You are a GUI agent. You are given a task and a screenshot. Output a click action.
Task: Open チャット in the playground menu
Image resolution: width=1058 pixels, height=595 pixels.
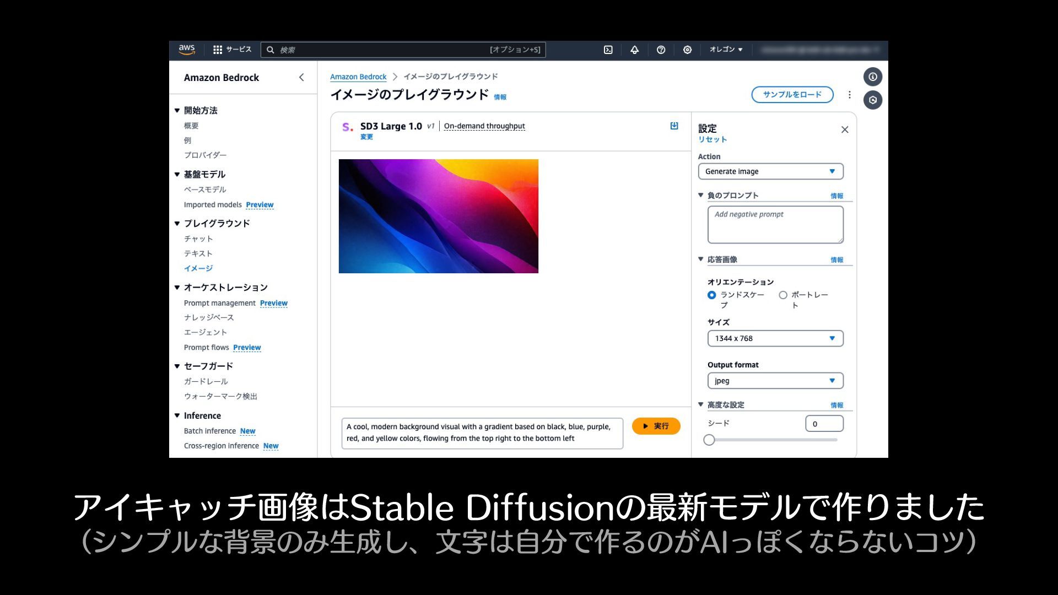(198, 239)
